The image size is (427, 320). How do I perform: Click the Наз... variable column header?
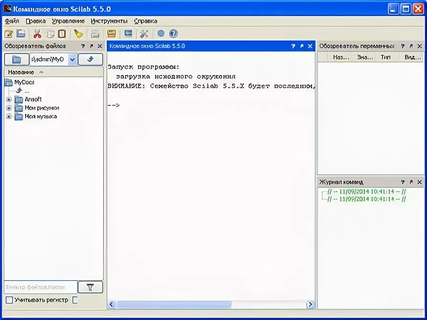coord(341,57)
